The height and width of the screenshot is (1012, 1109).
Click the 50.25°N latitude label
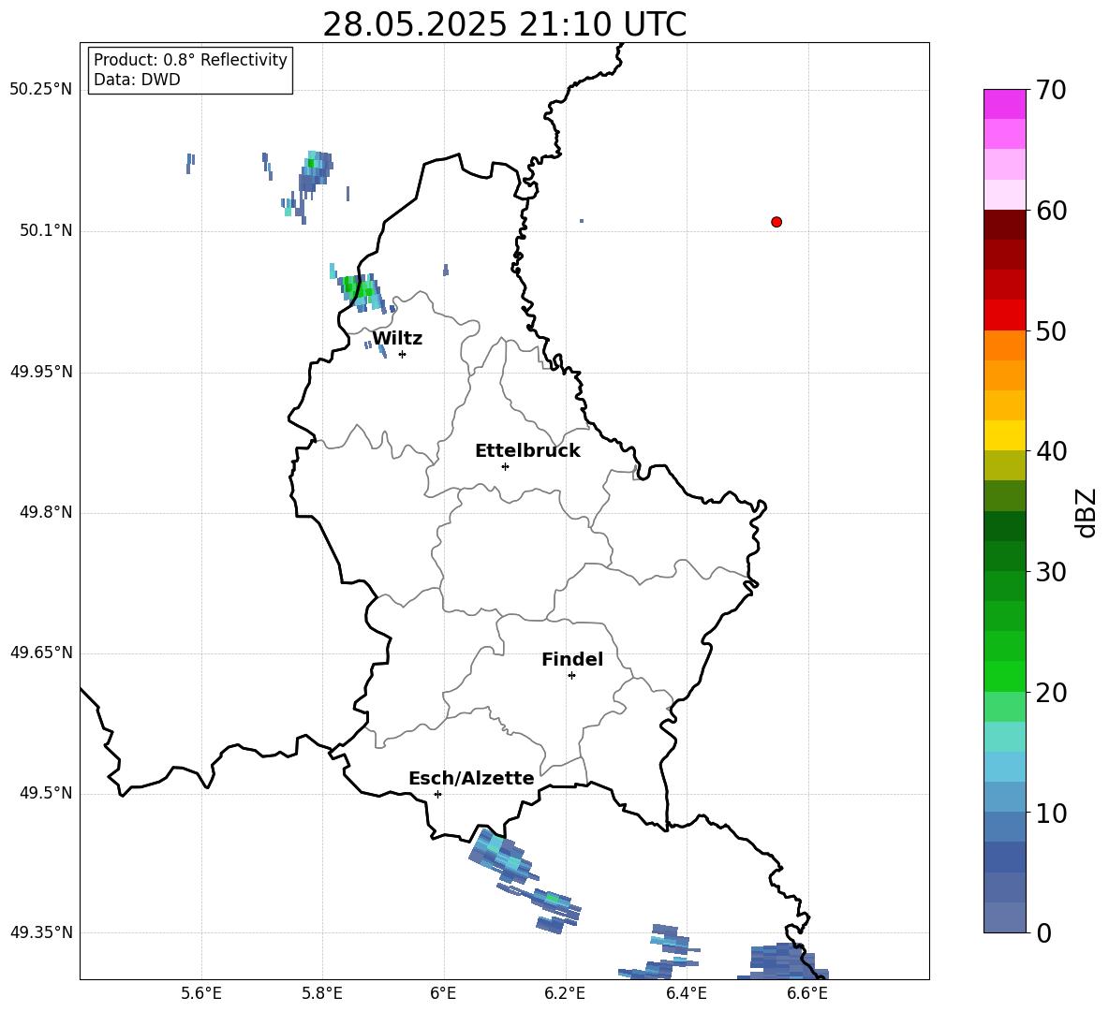[41, 90]
